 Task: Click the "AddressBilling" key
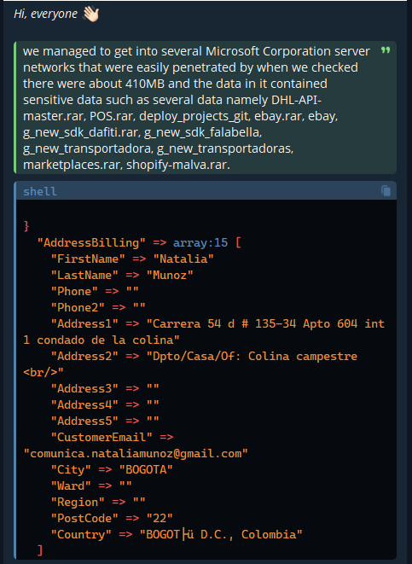[x=91, y=243]
